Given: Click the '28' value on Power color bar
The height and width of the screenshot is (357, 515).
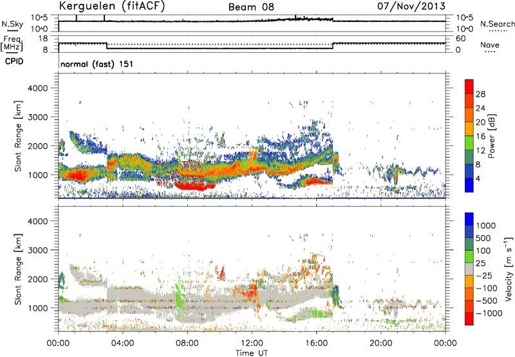Looking at the screenshot, I should pos(480,94).
